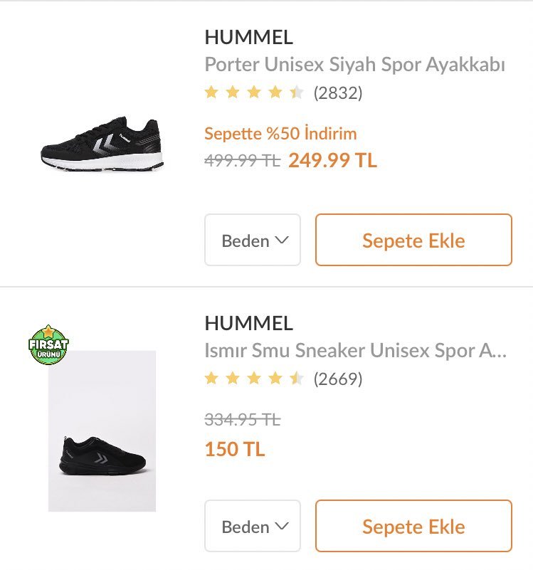Click the 249.99 TL discounted price
The image size is (533, 570).
tap(332, 161)
